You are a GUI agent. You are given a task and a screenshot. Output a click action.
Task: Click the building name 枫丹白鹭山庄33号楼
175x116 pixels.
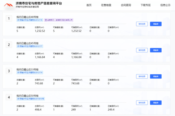27,70
